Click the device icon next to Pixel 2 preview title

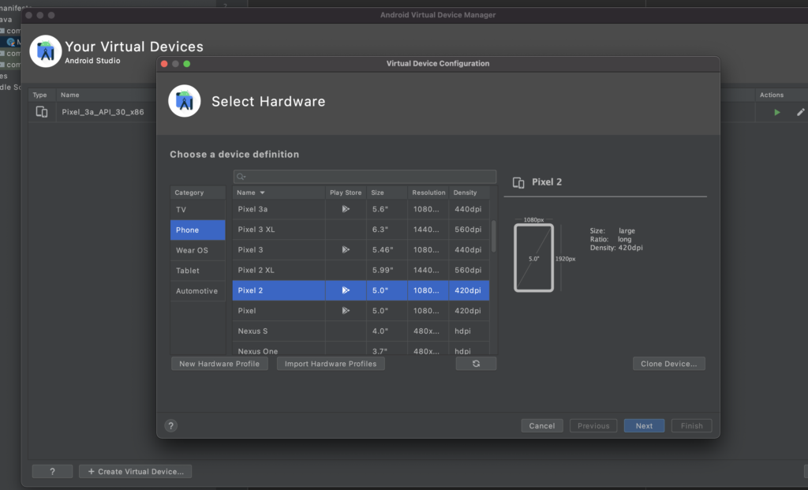click(x=518, y=182)
